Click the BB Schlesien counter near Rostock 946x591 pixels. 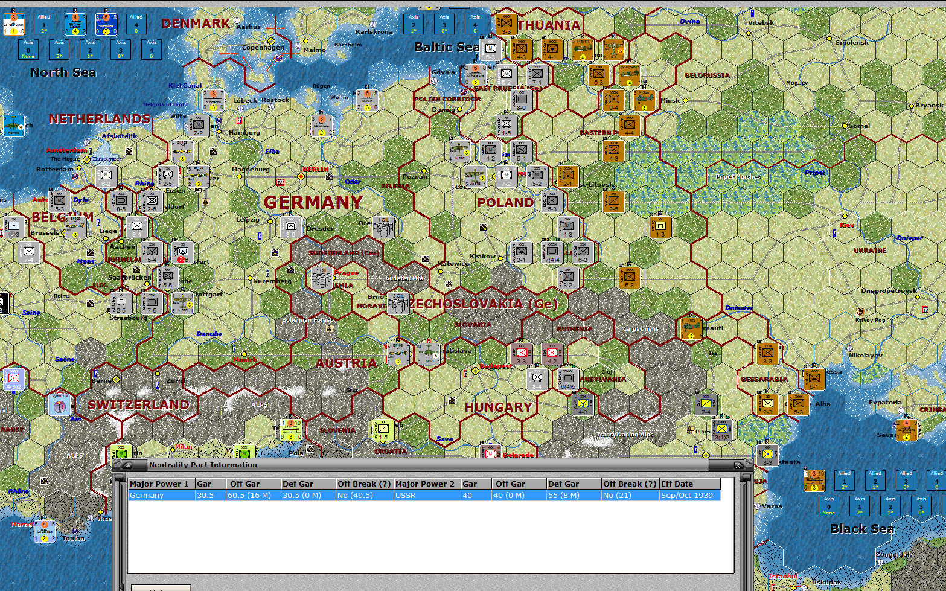(321, 126)
